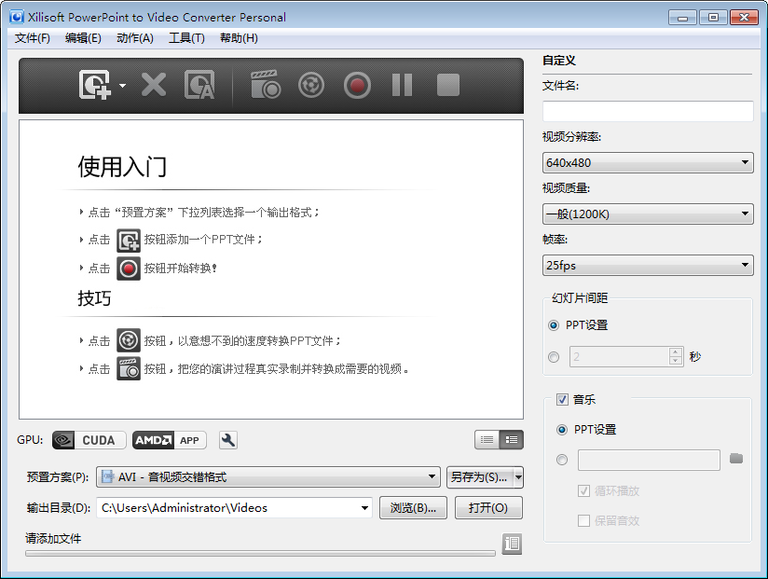Click the Xilisoft app icon in title bar
Image resolution: width=768 pixels, height=579 pixels.
pos(17,17)
